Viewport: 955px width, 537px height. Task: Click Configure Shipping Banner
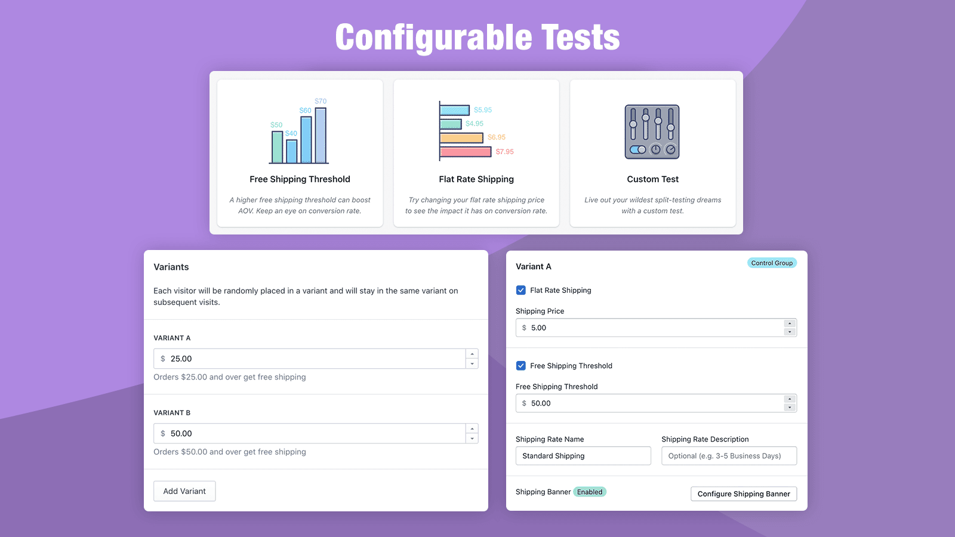click(x=743, y=493)
